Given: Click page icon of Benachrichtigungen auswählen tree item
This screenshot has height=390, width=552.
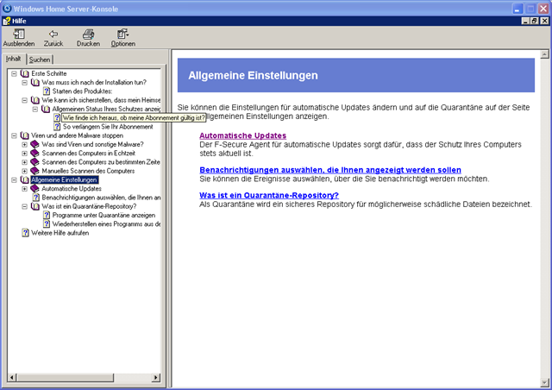Looking at the screenshot, I should [x=36, y=198].
